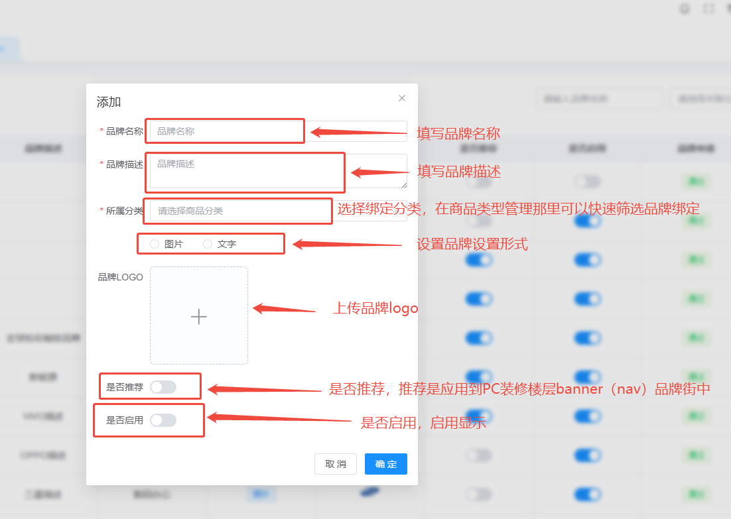Click the fullscreen icon in top bar
This screenshot has width=731, height=519.
[x=708, y=9]
